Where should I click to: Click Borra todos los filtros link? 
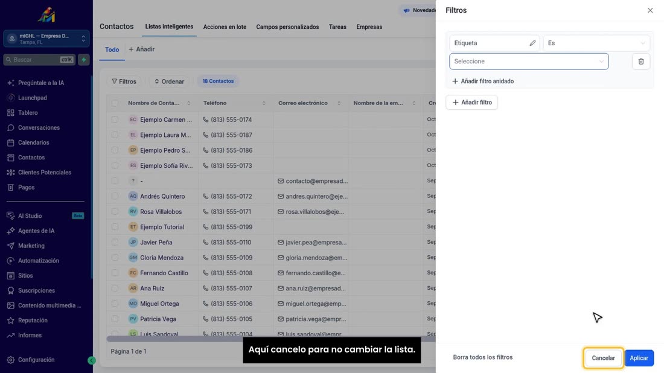coord(483,357)
